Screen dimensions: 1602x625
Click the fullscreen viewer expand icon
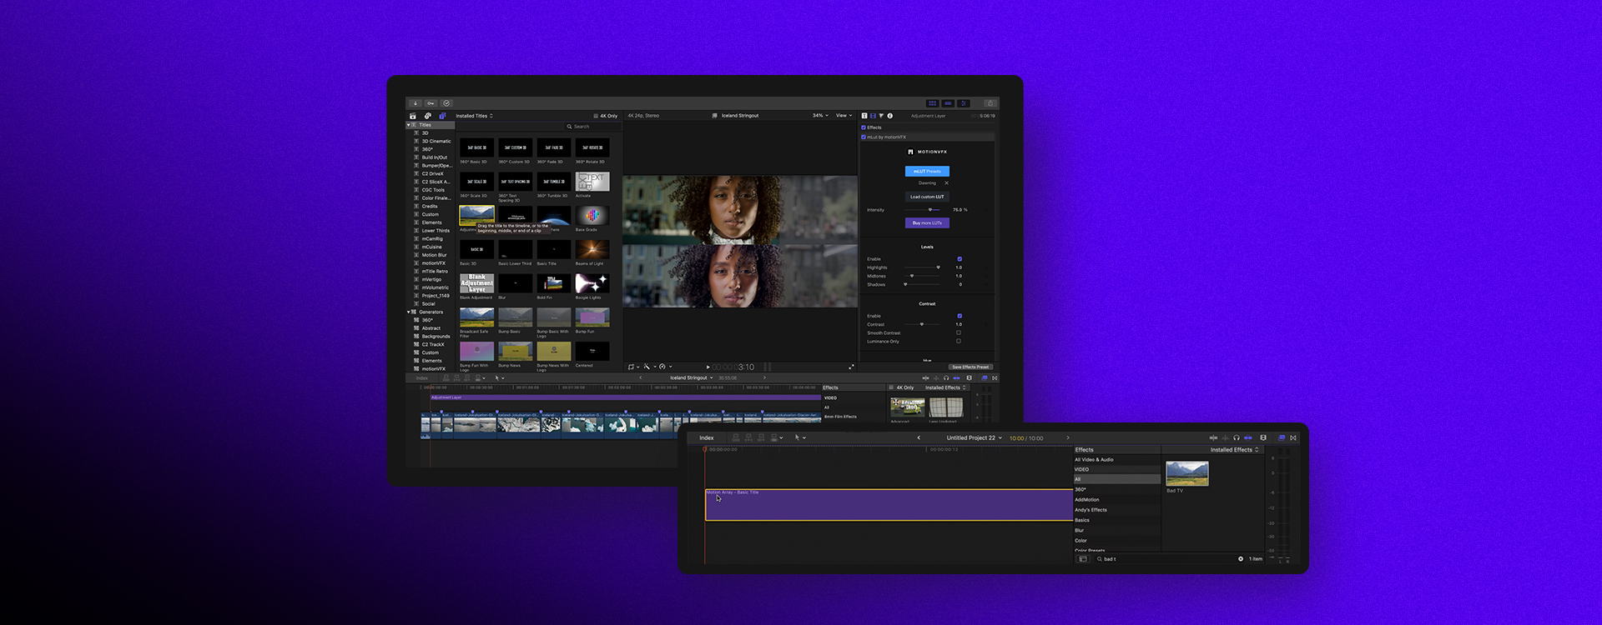tap(851, 367)
